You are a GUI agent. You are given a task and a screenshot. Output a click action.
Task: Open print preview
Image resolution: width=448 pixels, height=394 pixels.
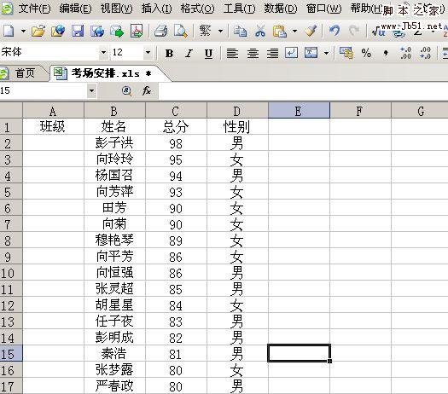(x=181, y=31)
